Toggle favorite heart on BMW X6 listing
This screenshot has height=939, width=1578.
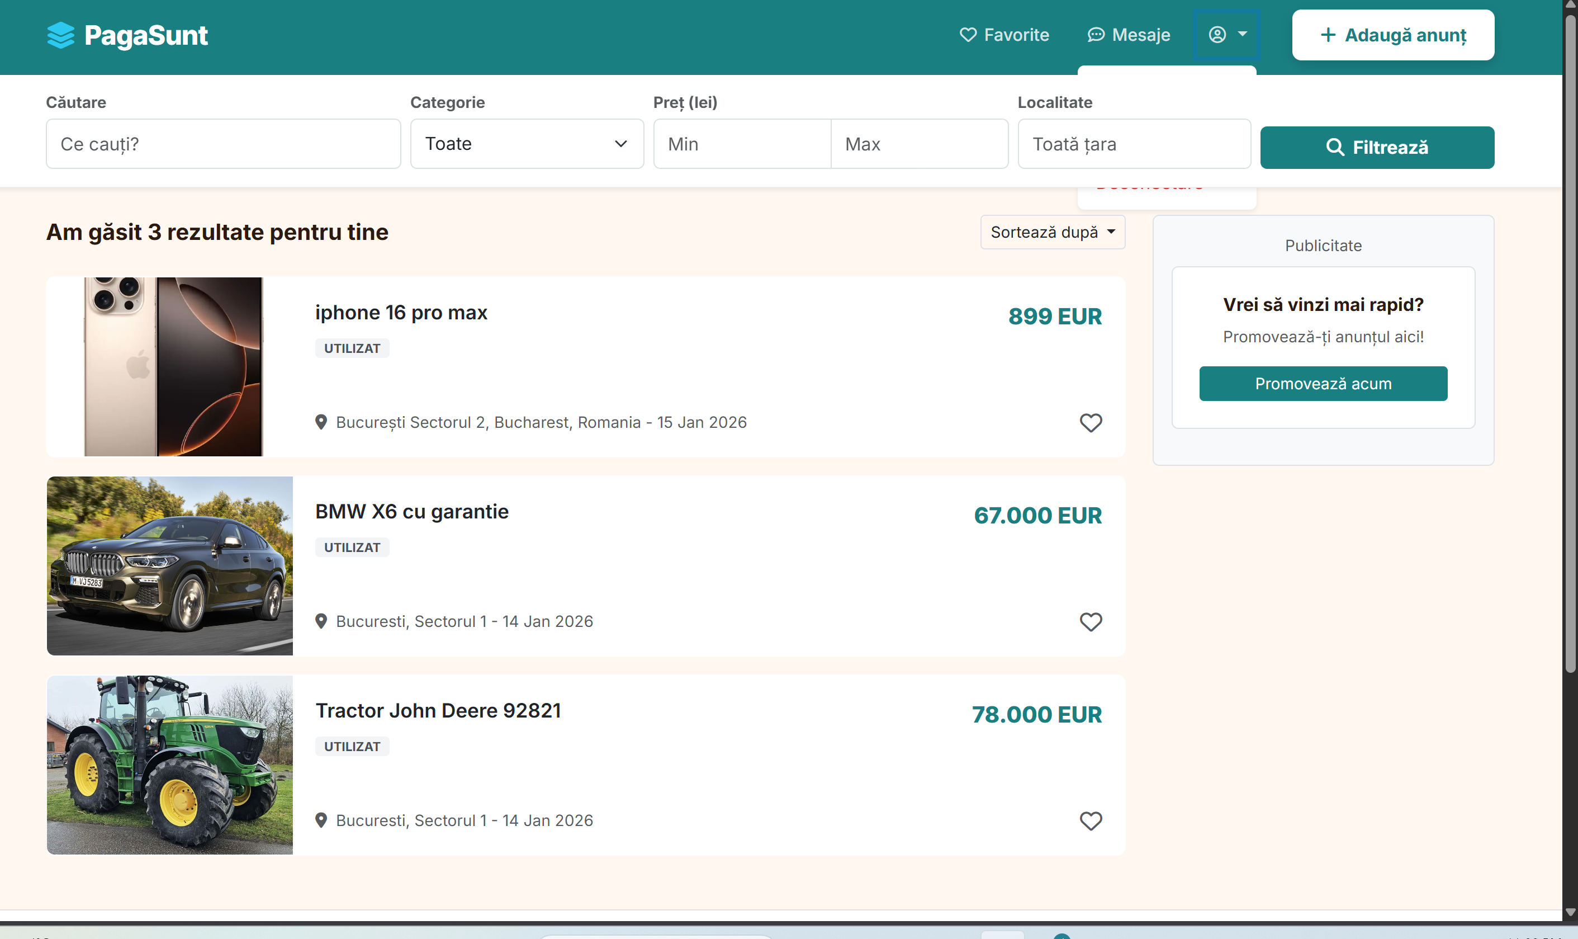pyautogui.click(x=1091, y=621)
